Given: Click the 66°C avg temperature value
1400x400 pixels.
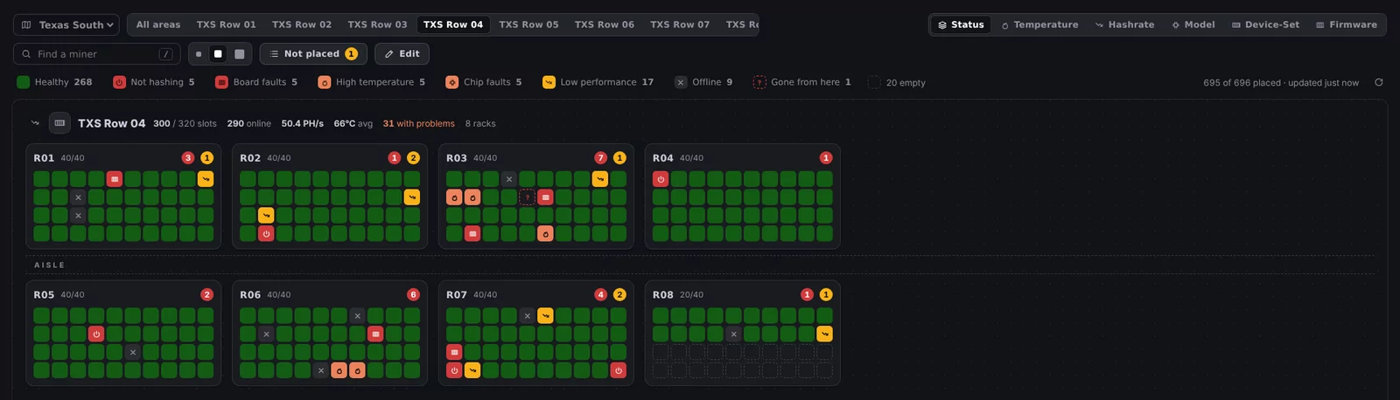Looking at the screenshot, I should tap(353, 123).
